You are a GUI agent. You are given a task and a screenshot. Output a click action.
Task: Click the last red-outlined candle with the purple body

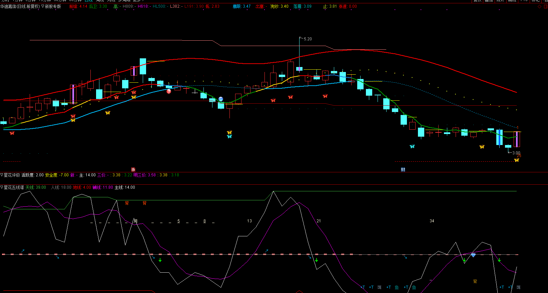(x=517, y=139)
